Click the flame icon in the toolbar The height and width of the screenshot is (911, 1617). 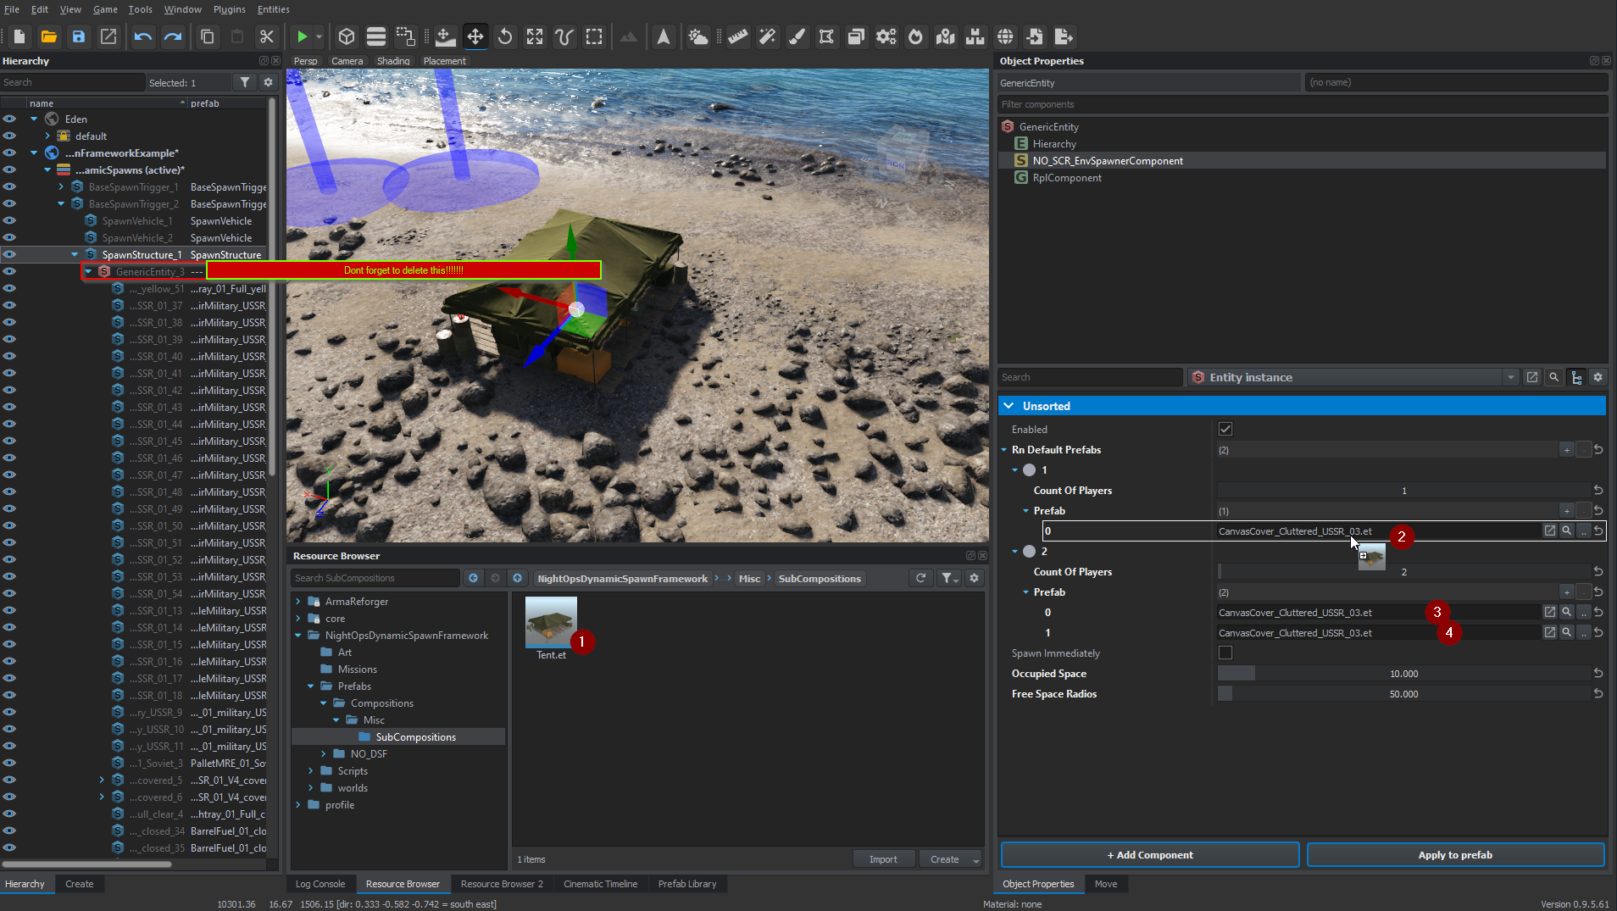click(915, 36)
